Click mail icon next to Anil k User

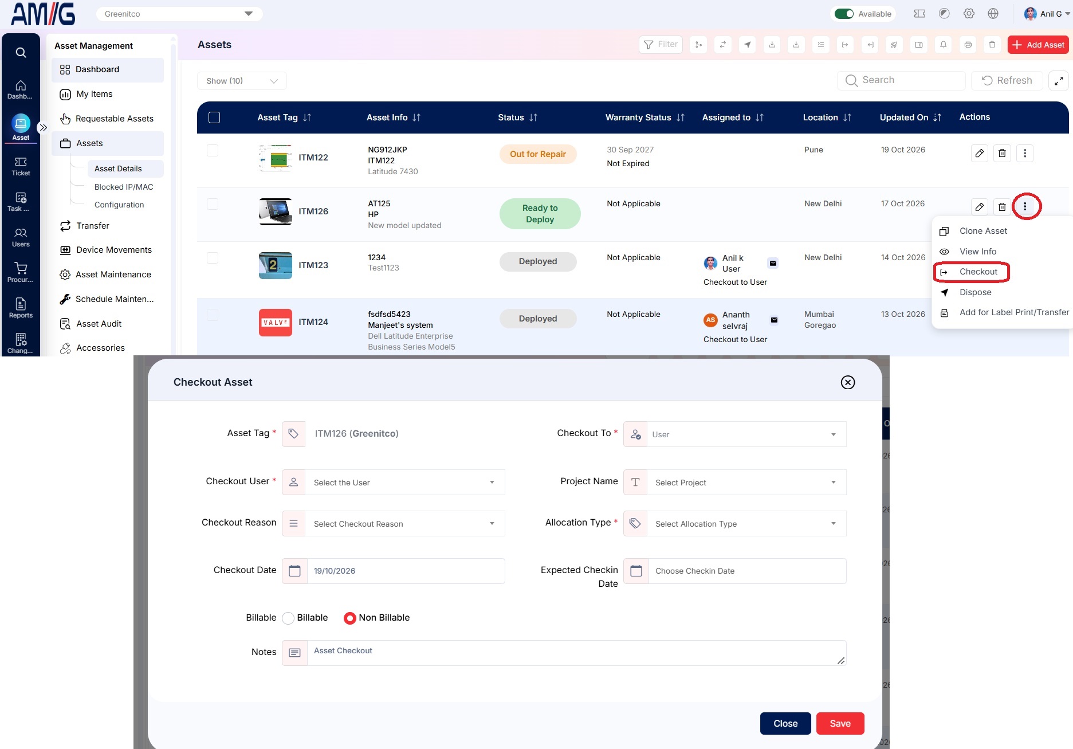tap(773, 263)
